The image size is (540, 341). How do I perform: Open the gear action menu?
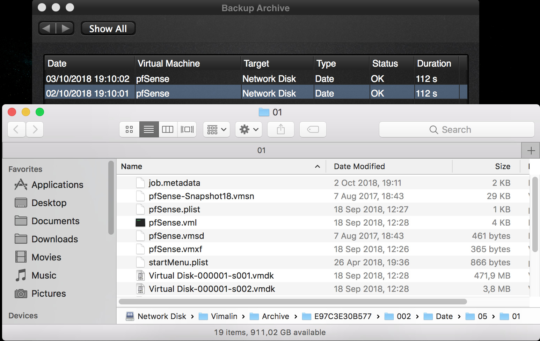(249, 129)
